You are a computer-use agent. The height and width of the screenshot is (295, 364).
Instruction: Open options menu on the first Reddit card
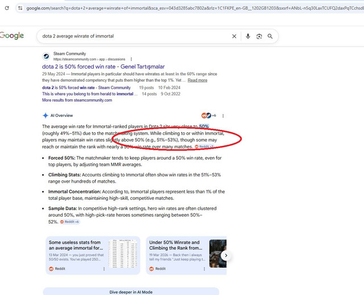click(104, 269)
